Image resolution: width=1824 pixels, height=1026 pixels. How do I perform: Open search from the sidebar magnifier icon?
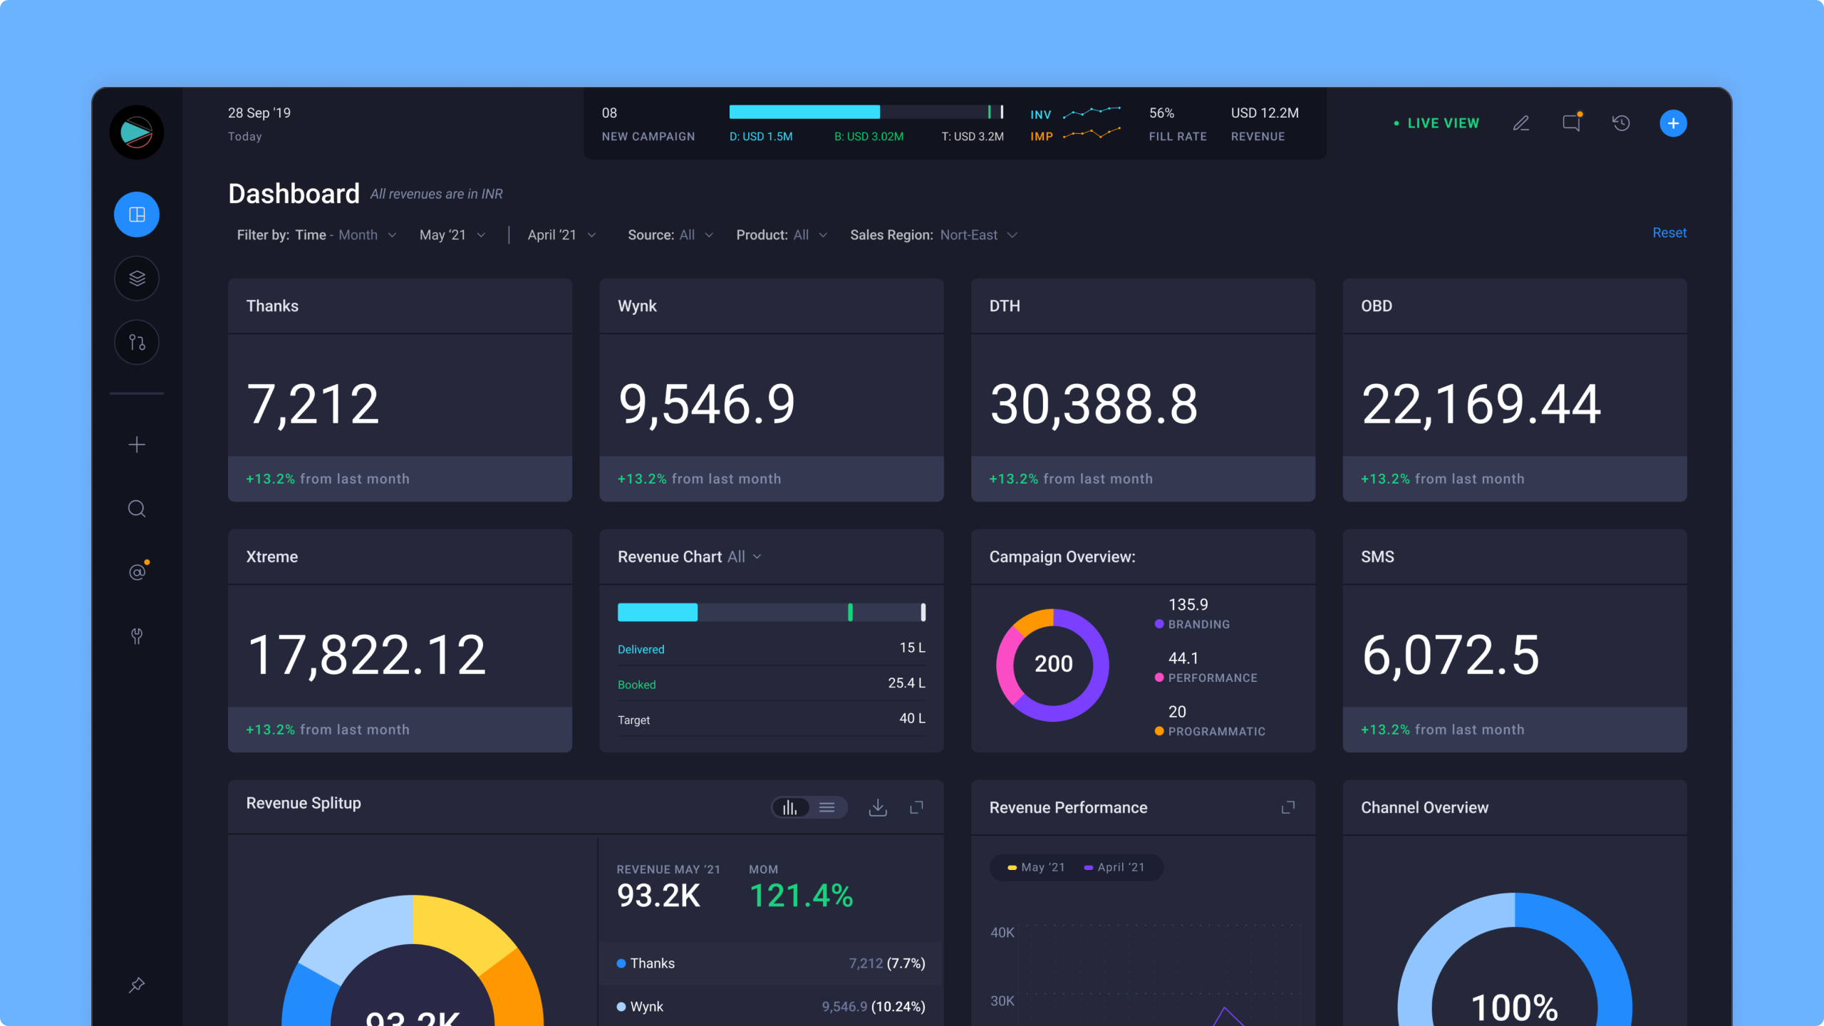coord(137,509)
